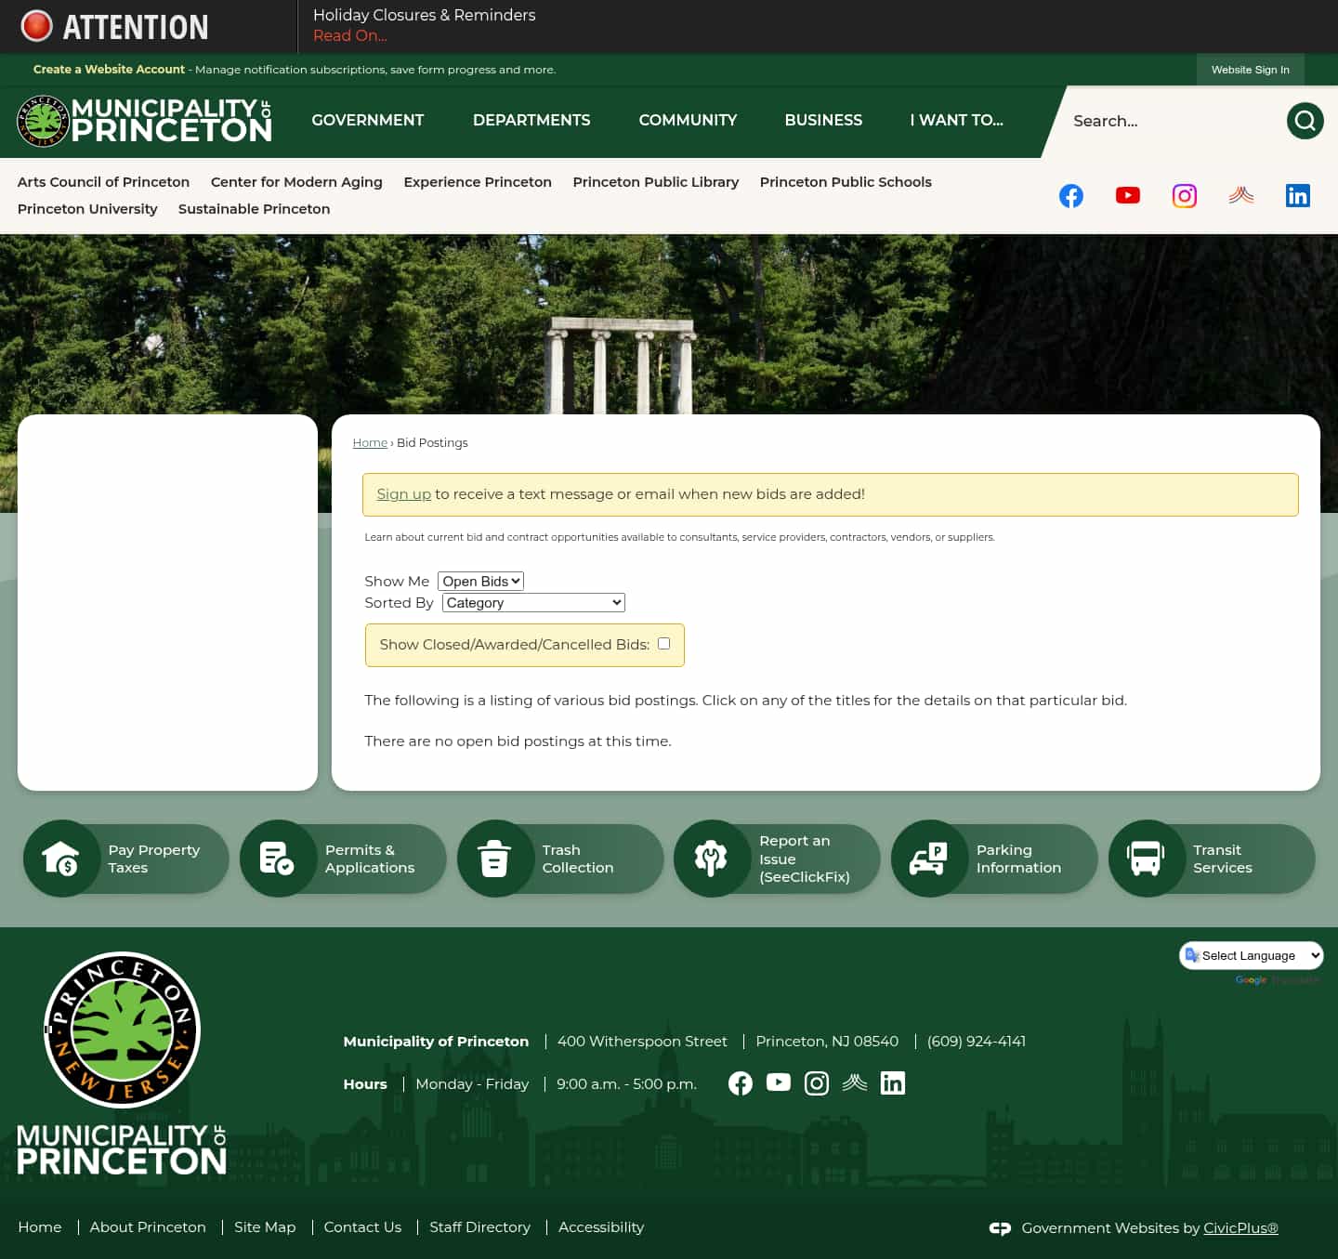Open the YouTube icon in the header

1127,195
